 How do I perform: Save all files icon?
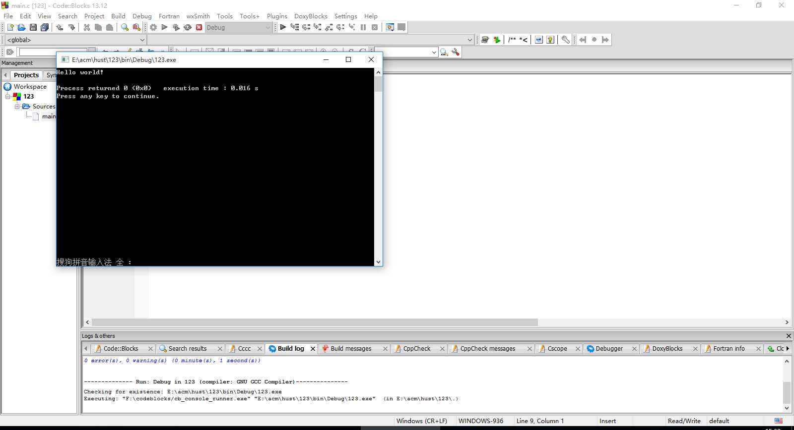[x=45, y=27]
